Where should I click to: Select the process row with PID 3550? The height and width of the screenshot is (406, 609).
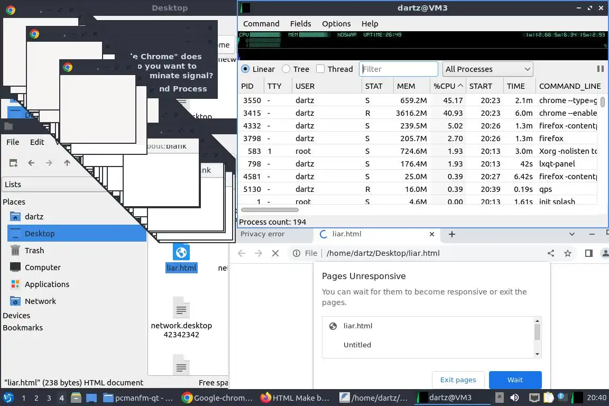(418, 100)
